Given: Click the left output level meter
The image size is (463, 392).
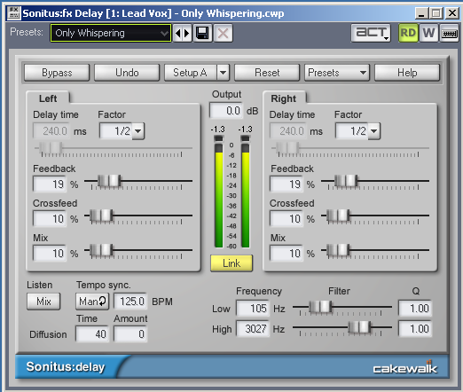Looking at the screenshot, I should point(219,192).
